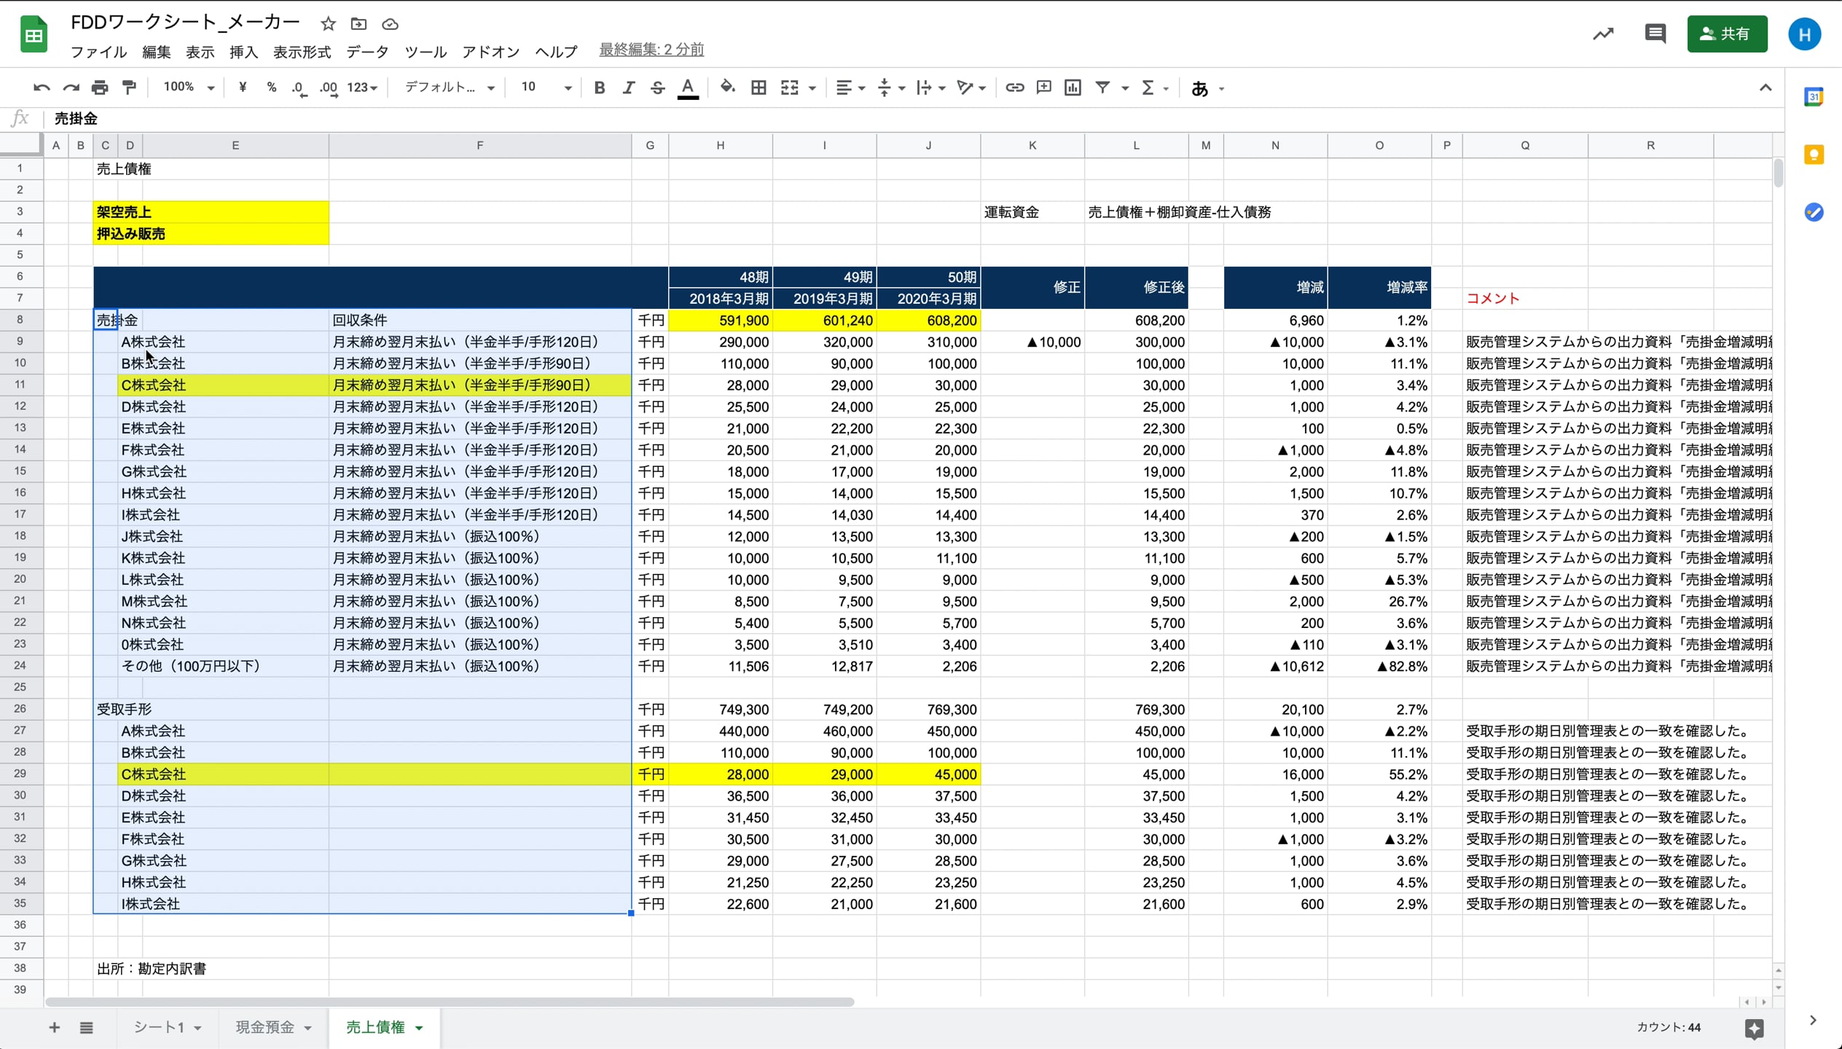The width and height of the screenshot is (1842, 1049).
Task: Click the insert chart icon
Action: (x=1073, y=87)
